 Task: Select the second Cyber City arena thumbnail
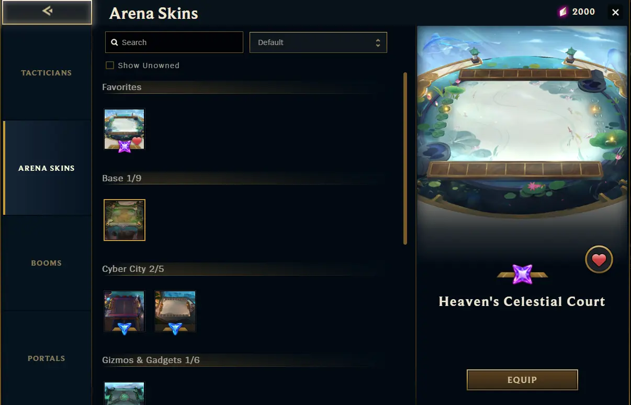(x=175, y=311)
